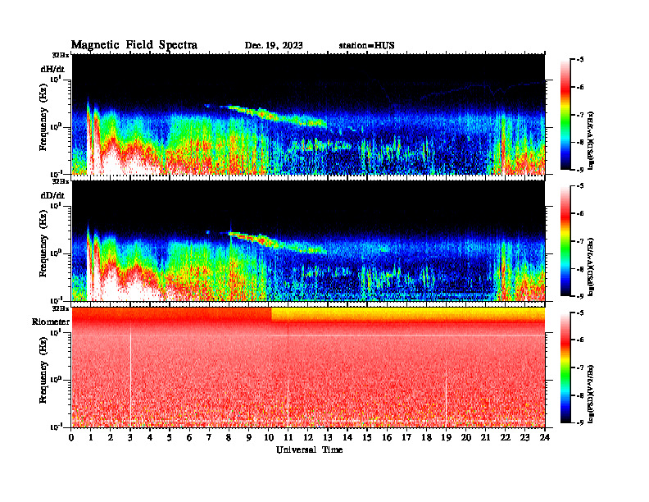
Task: Click hour 8 on the time axis
Action: point(229,437)
